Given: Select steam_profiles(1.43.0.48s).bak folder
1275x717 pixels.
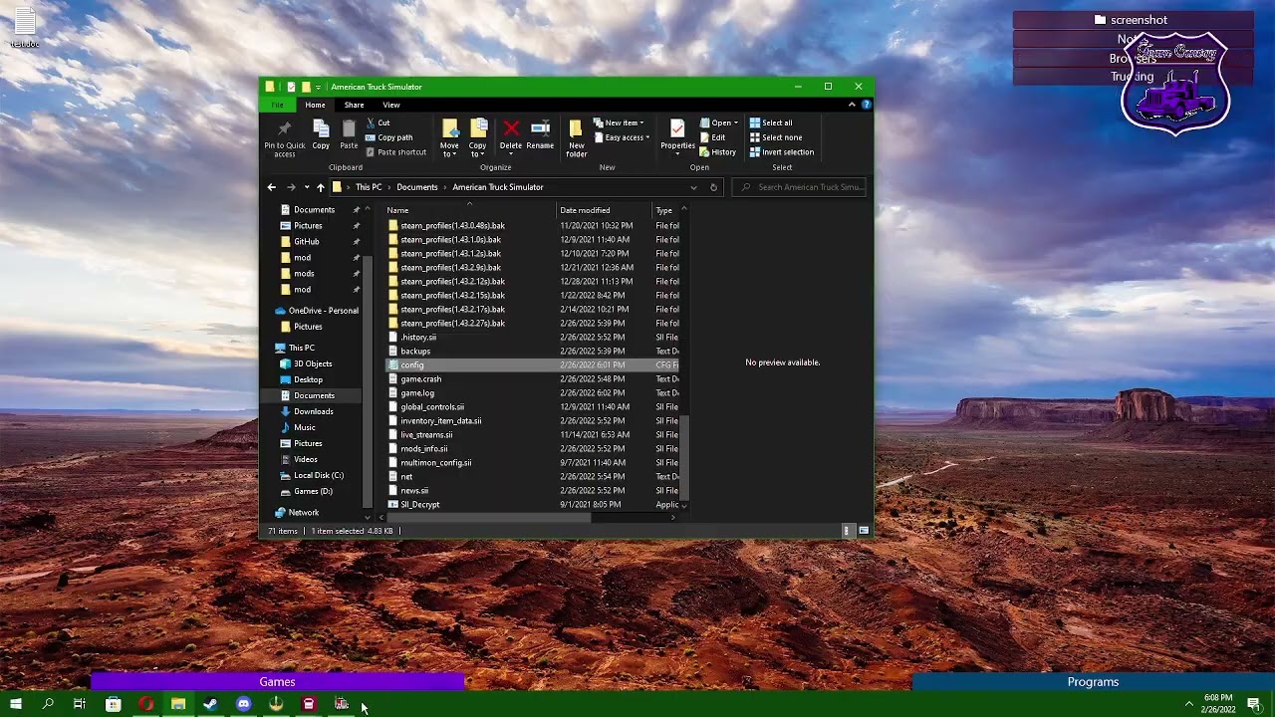Looking at the screenshot, I should (x=452, y=226).
